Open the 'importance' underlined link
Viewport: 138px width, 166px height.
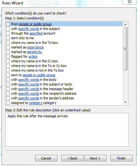(35, 47)
